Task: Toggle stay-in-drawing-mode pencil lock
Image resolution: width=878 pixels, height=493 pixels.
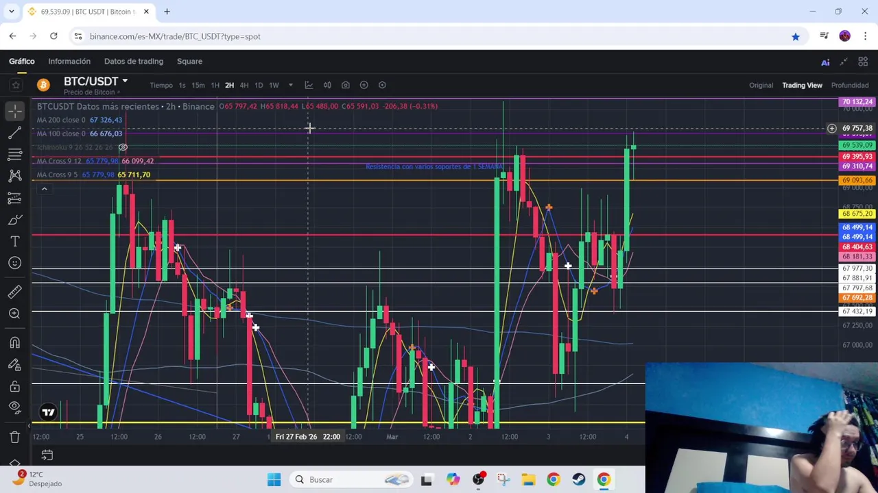Action: (14, 364)
